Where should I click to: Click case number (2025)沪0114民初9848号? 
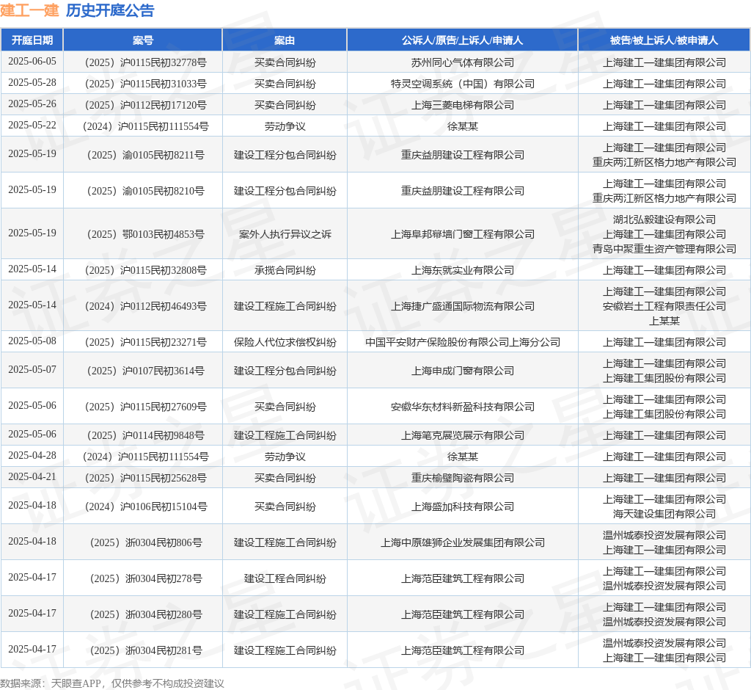[x=145, y=435]
